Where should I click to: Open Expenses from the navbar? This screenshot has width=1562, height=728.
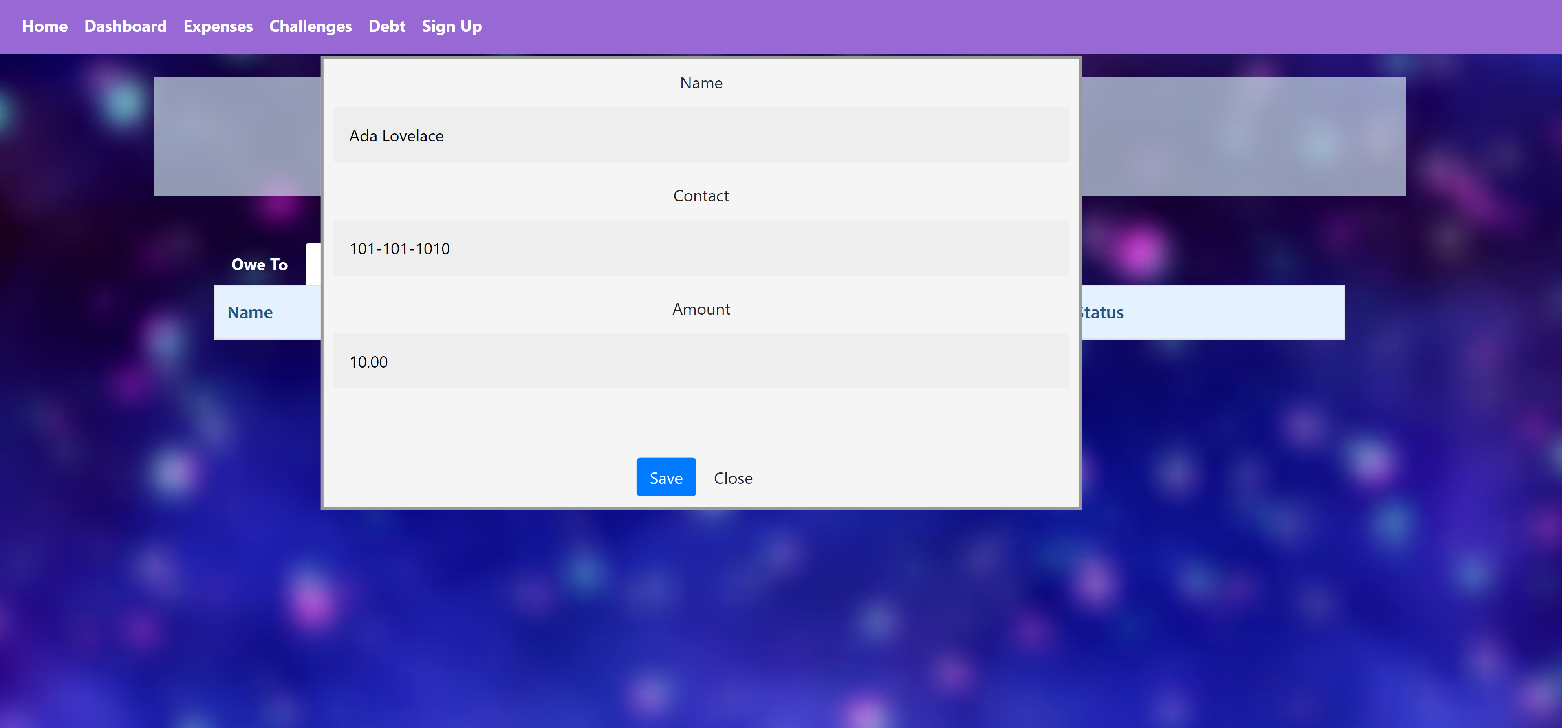pos(218,26)
